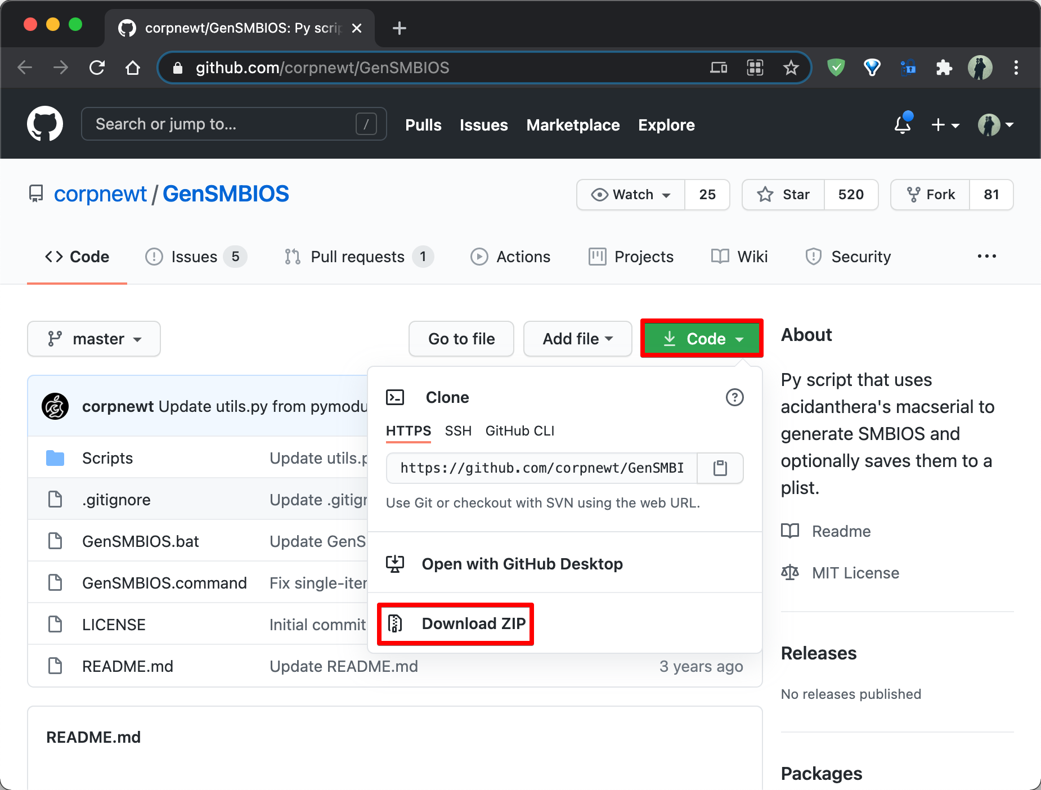1041x790 pixels.
Task: Open the GenSMBIOS.bat file
Action: pyautogui.click(x=141, y=541)
